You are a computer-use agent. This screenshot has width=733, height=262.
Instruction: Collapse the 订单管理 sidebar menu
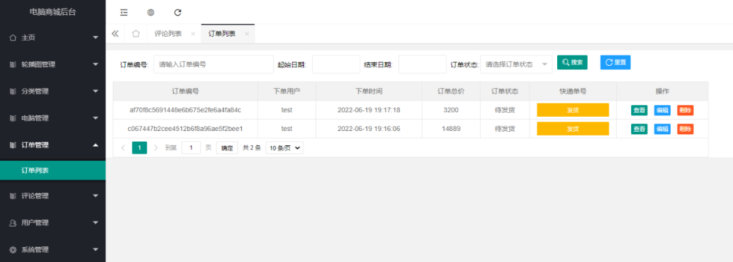tap(53, 145)
